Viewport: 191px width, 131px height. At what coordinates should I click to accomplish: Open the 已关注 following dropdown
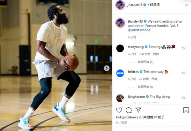coord(155,5)
